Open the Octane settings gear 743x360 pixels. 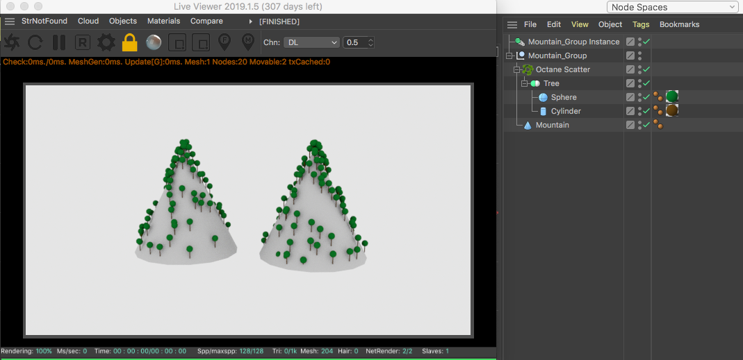106,43
